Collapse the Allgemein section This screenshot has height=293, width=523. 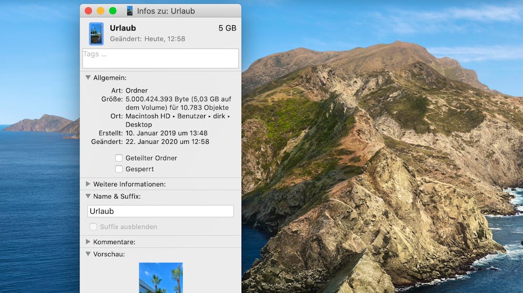pyautogui.click(x=88, y=78)
